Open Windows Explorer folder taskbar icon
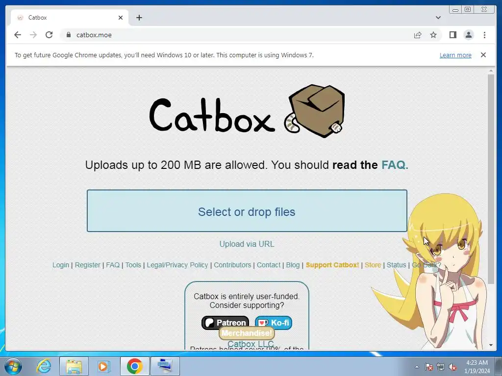This screenshot has width=502, height=376. pos(74,366)
